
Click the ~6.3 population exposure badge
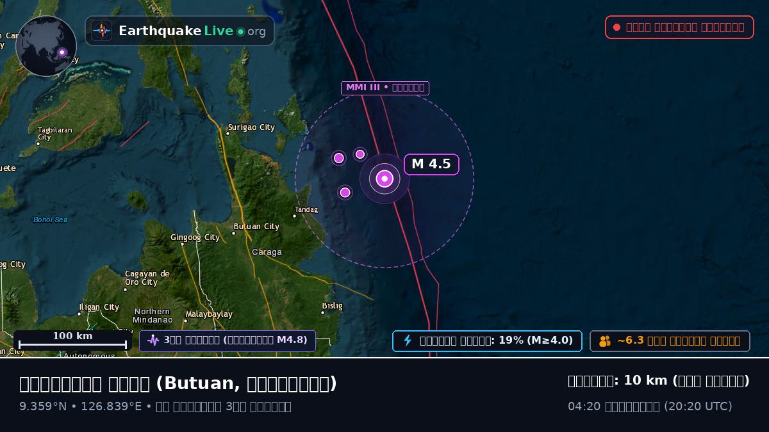pyautogui.click(x=670, y=341)
